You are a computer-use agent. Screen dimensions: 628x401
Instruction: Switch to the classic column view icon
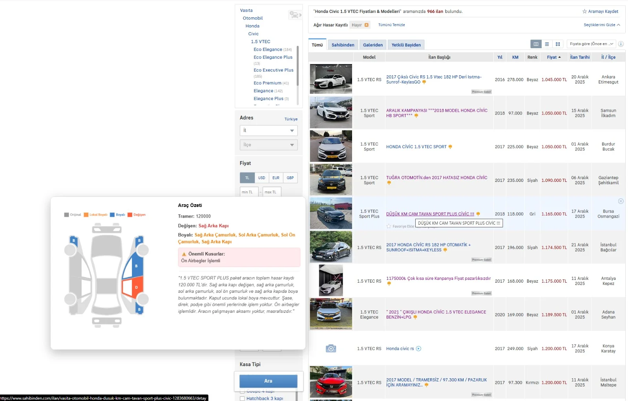pyautogui.click(x=536, y=44)
